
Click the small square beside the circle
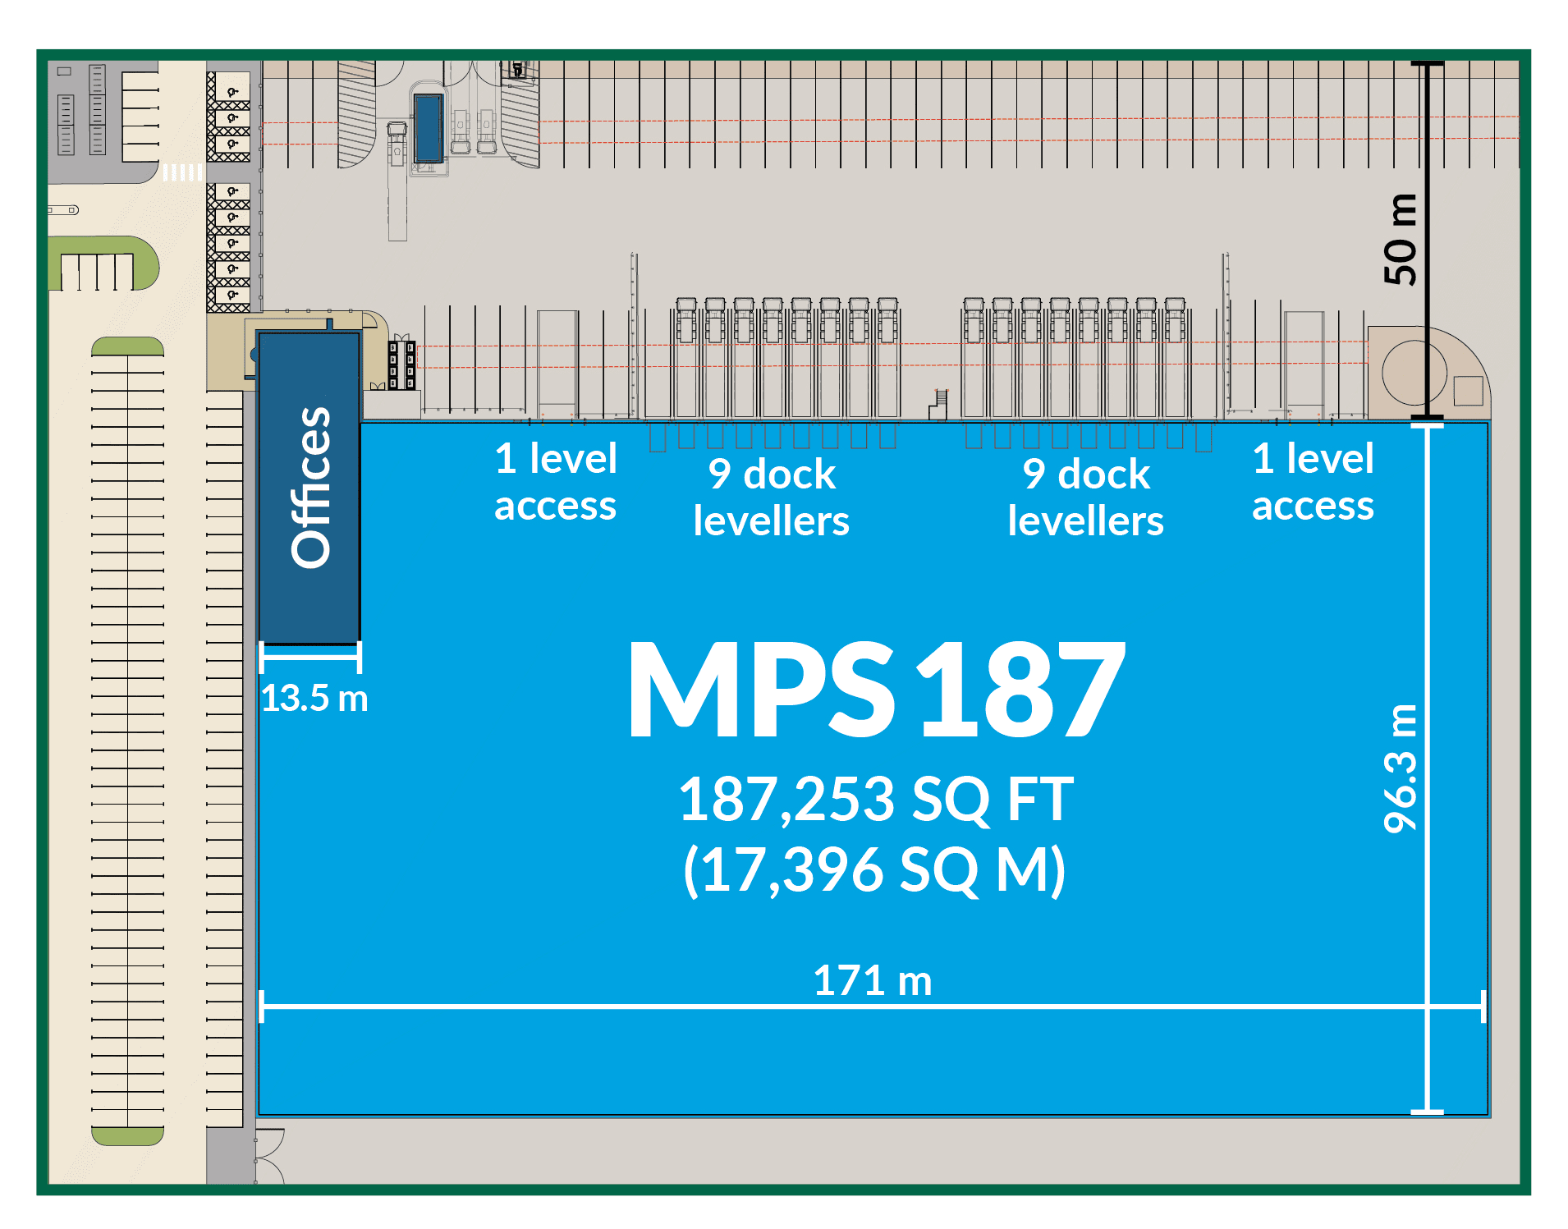click(1468, 391)
